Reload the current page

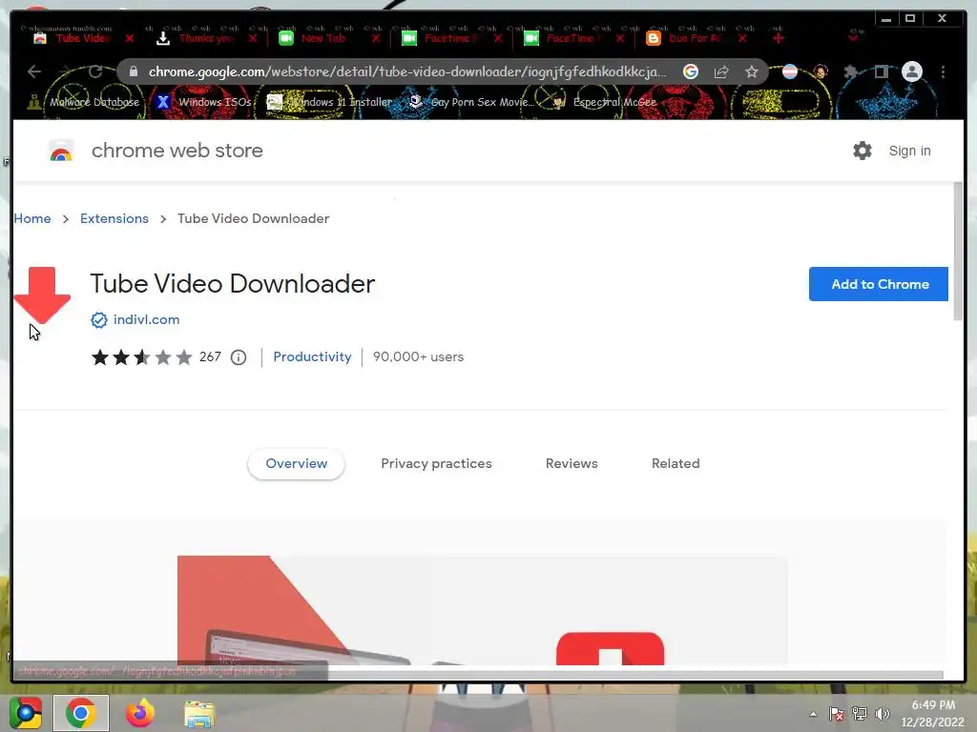(x=94, y=71)
